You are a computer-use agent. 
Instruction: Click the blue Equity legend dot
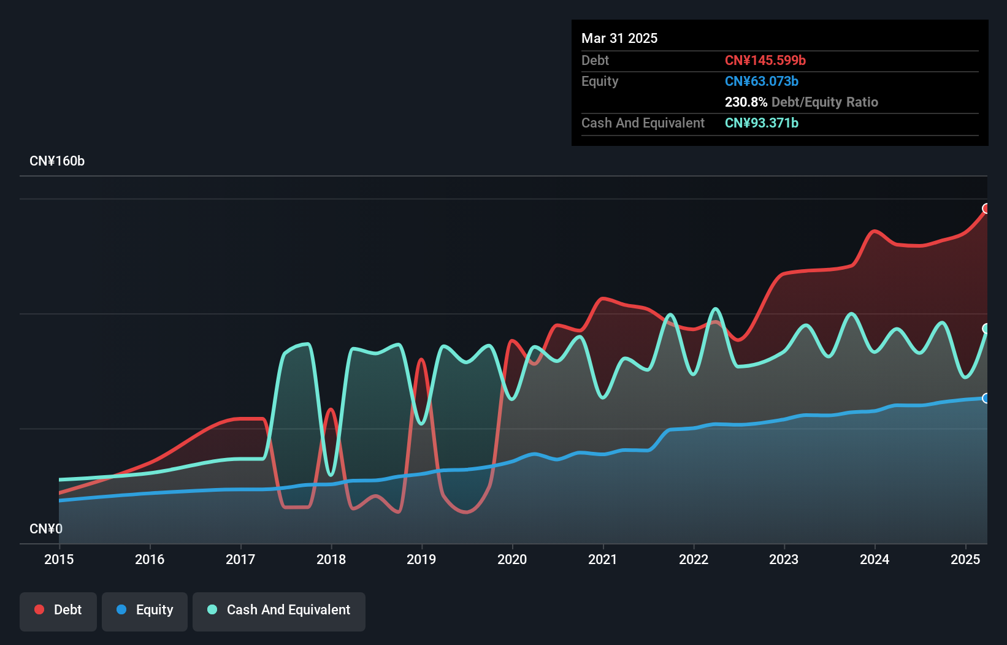coord(121,609)
